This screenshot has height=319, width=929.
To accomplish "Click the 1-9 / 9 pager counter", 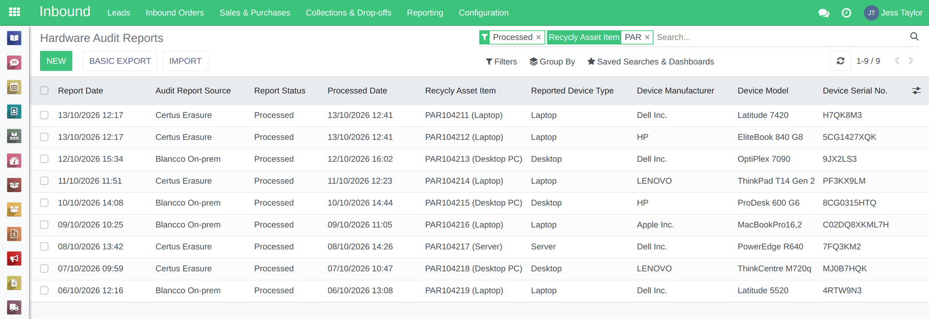I will tap(868, 61).
